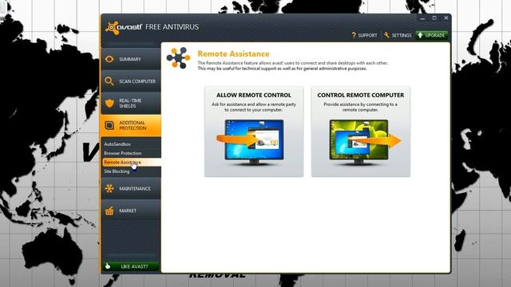Click the Allow Remote Control heading
The height and width of the screenshot is (287, 511).
point(254,95)
